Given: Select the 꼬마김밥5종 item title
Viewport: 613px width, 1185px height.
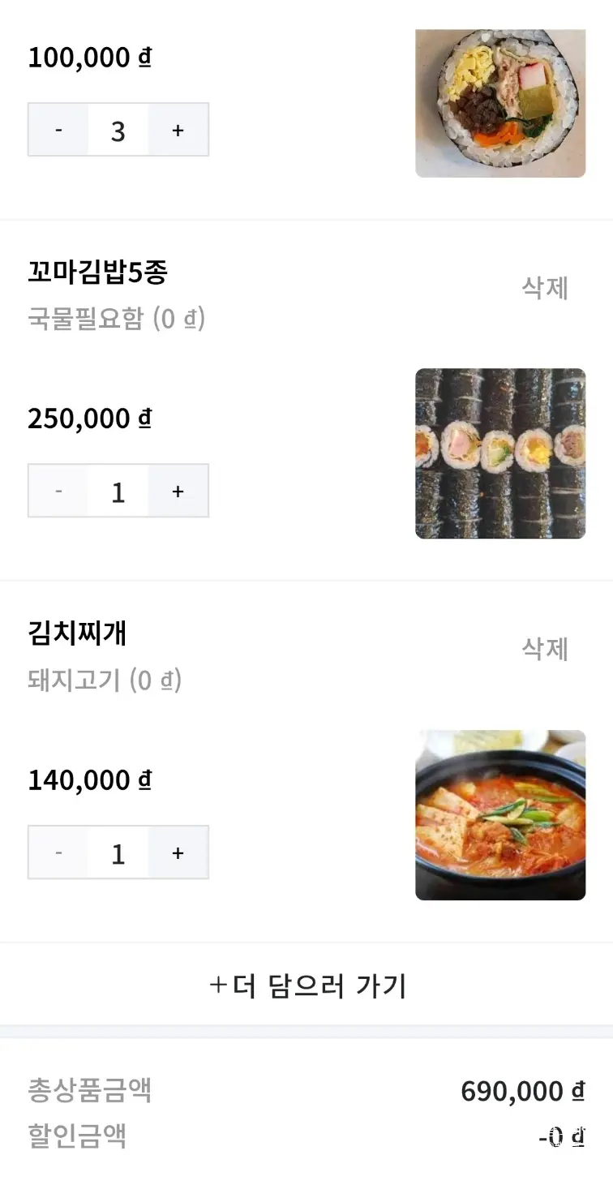Looking at the screenshot, I should coord(97,272).
